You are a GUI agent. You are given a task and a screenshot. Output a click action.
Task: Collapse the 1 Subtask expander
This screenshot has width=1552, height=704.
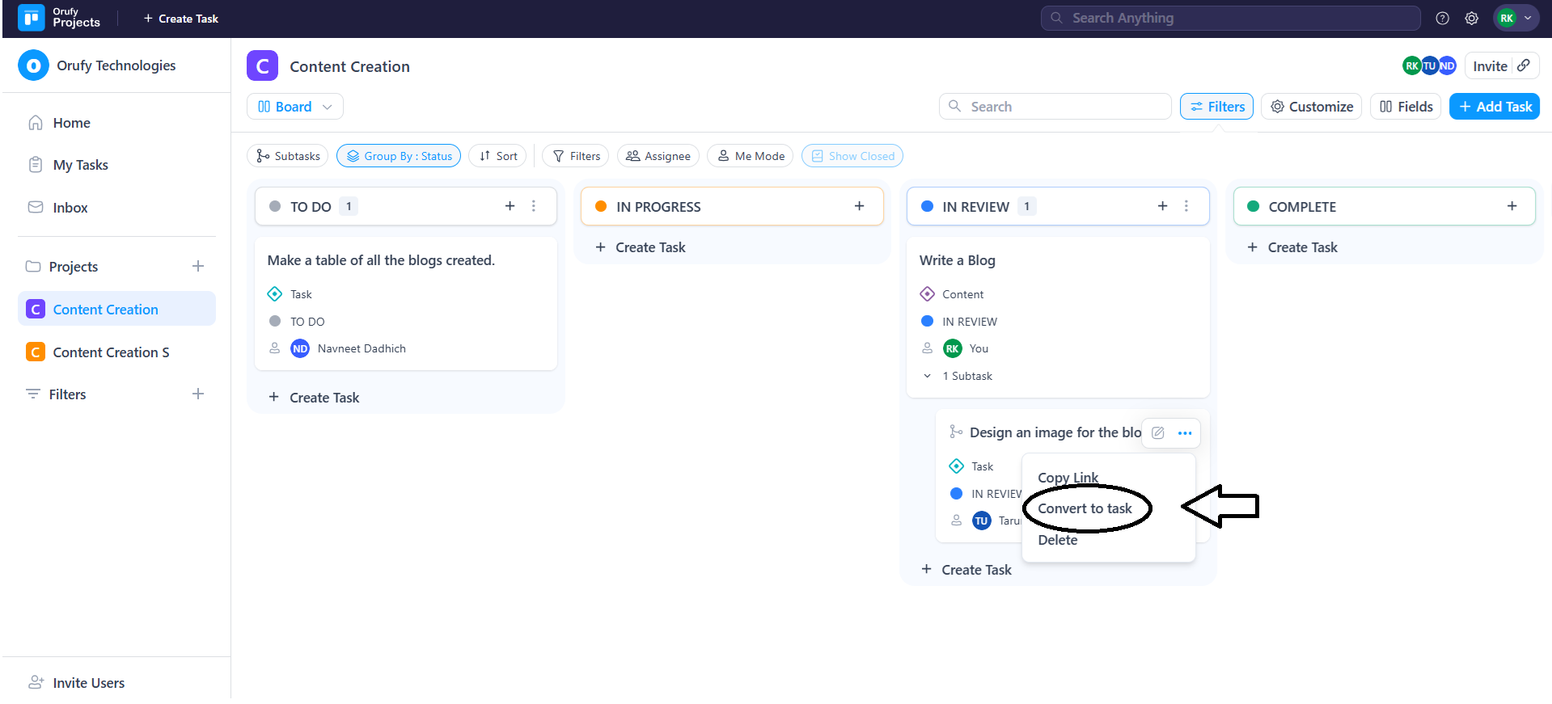click(x=927, y=376)
